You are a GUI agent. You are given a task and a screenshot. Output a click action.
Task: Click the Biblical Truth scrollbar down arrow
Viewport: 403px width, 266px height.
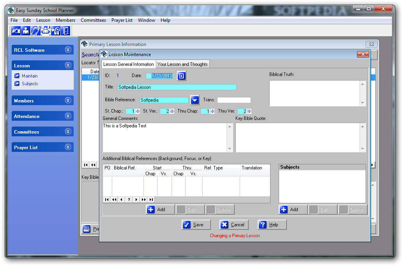[362, 103]
